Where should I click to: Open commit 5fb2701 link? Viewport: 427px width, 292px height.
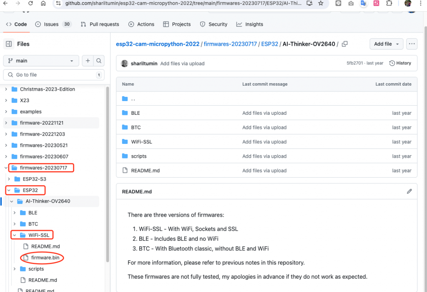click(354, 63)
